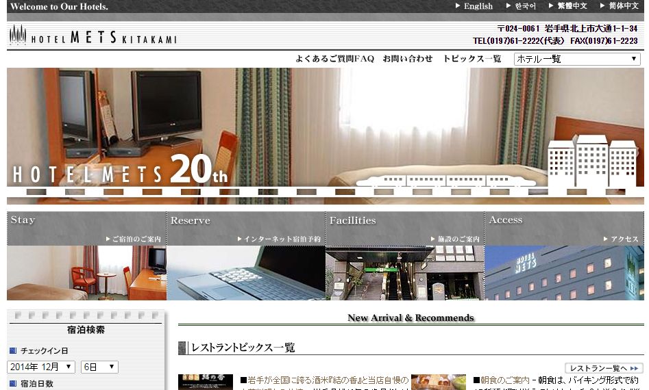This screenshot has height=390, width=649.
Task: Expand the ホテル一覧 dropdown
Action: pos(577,59)
